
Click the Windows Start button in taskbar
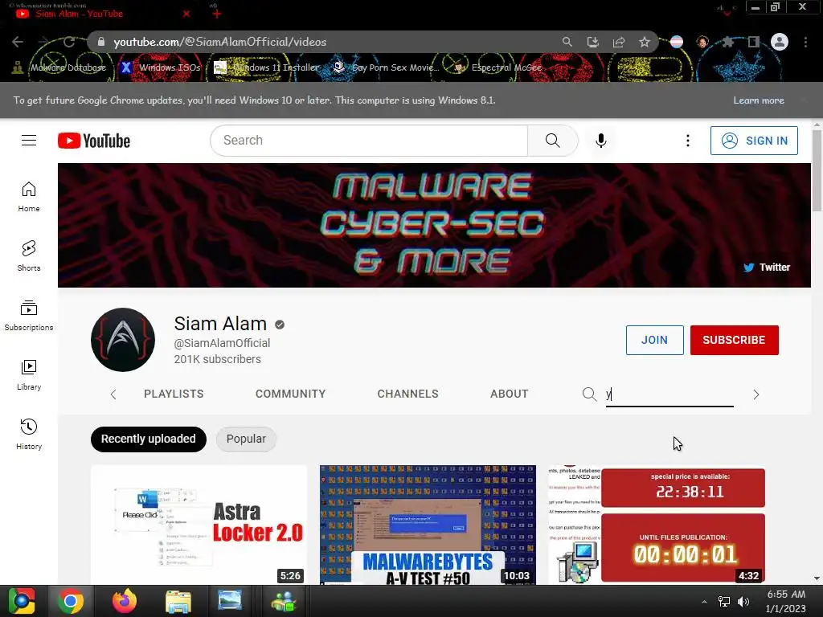pyautogui.click(x=21, y=601)
